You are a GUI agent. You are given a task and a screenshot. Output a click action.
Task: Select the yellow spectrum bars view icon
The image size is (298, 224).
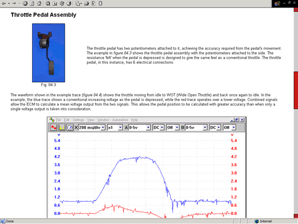pos(62,128)
